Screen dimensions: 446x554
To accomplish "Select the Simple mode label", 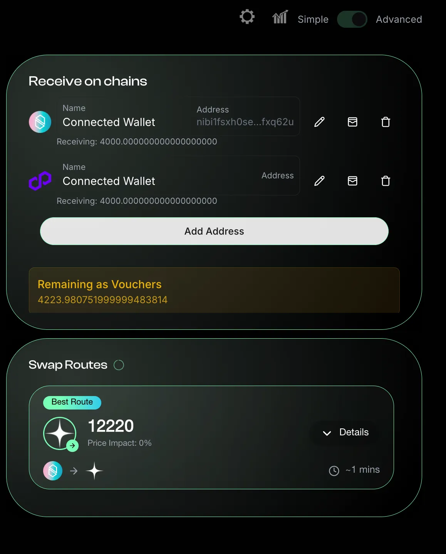I will (x=313, y=19).
